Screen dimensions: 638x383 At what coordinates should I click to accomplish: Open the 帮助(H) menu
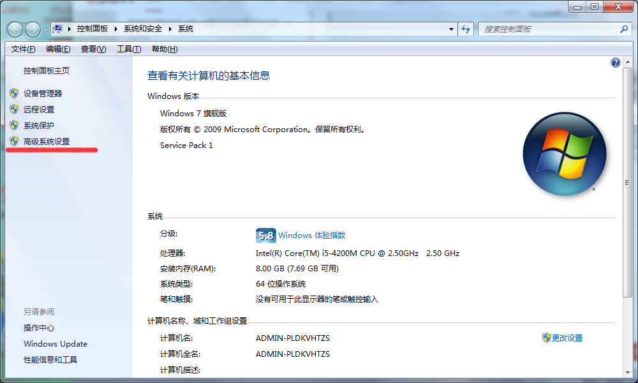pos(165,49)
